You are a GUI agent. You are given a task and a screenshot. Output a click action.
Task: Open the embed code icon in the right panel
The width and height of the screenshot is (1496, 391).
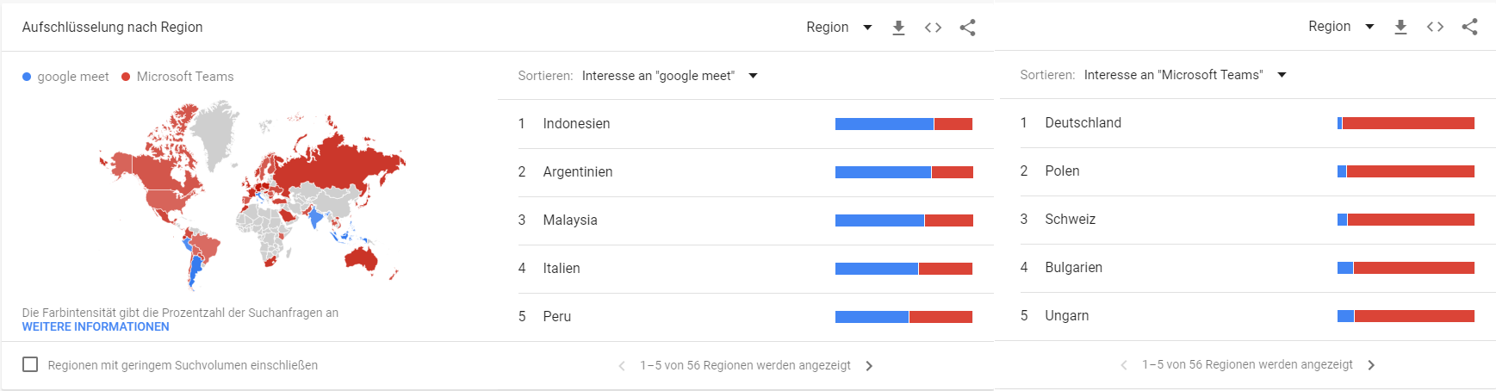(1435, 27)
